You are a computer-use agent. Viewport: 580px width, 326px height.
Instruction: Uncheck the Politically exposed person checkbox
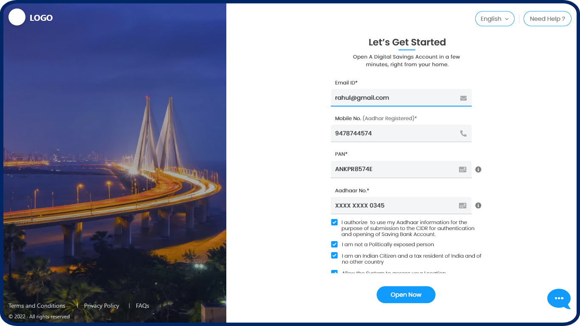pyautogui.click(x=335, y=244)
